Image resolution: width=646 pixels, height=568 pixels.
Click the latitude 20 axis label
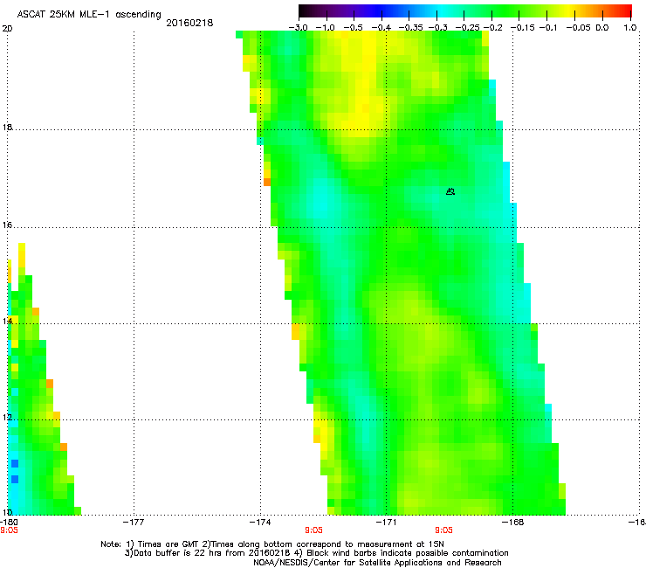pos(7,29)
